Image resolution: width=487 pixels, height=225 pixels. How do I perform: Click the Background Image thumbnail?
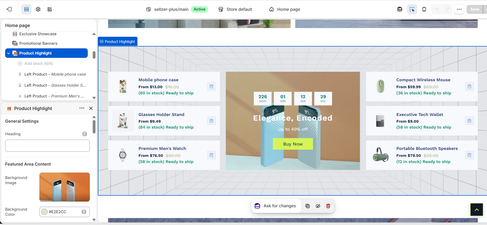[x=65, y=187]
